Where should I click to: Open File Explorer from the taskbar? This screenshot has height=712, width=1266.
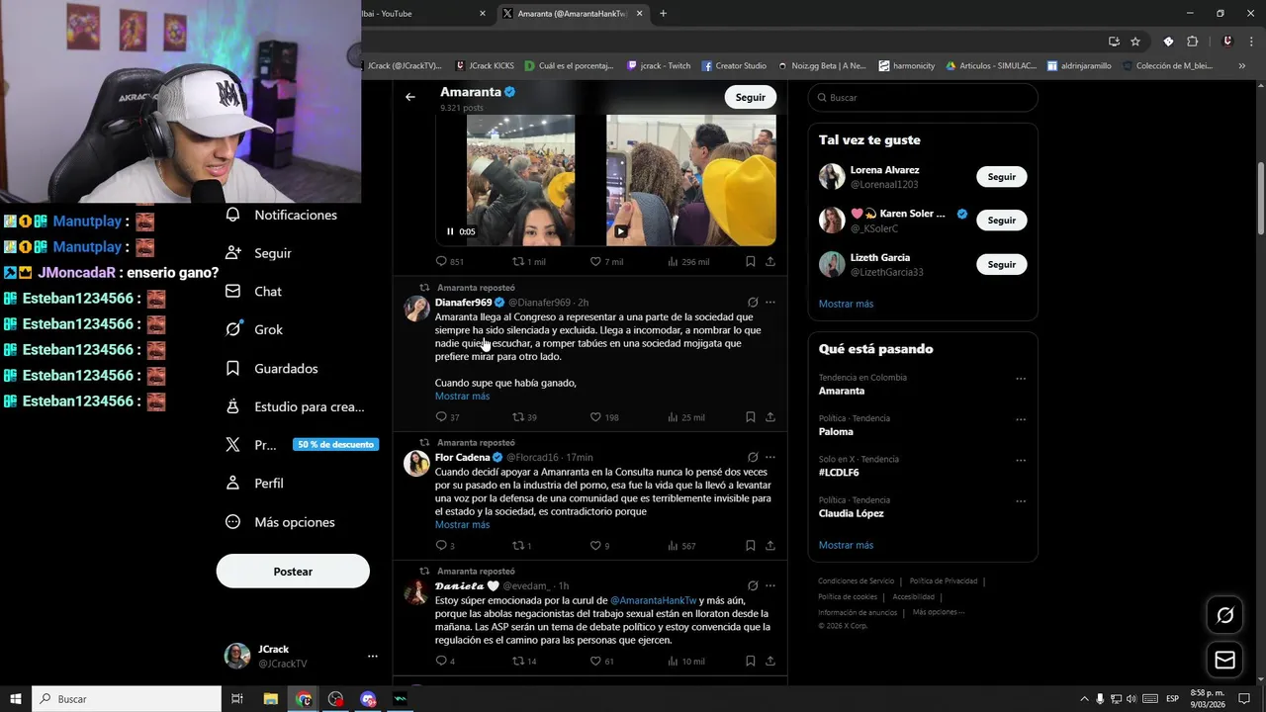pos(271,699)
